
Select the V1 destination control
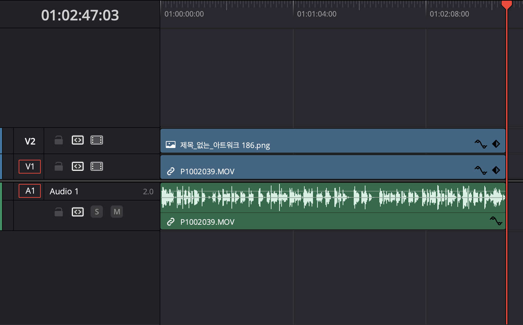coord(30,167)
